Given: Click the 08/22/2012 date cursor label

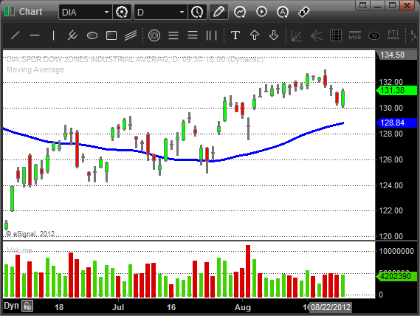Looking at the screenshot, I should (x=331, y=307).
